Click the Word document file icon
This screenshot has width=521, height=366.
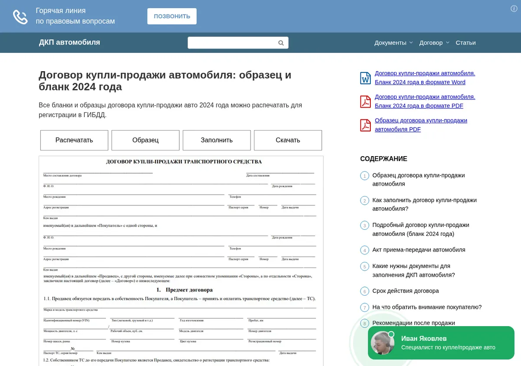[366, 78]
